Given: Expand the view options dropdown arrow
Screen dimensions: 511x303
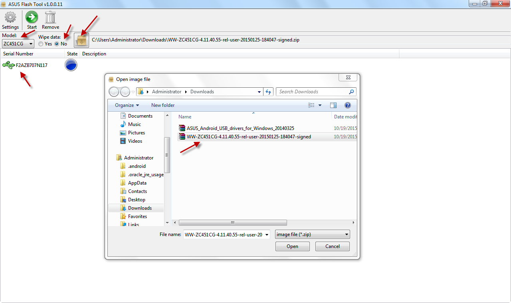Looking at the screenshot, I should coord(320,105).
